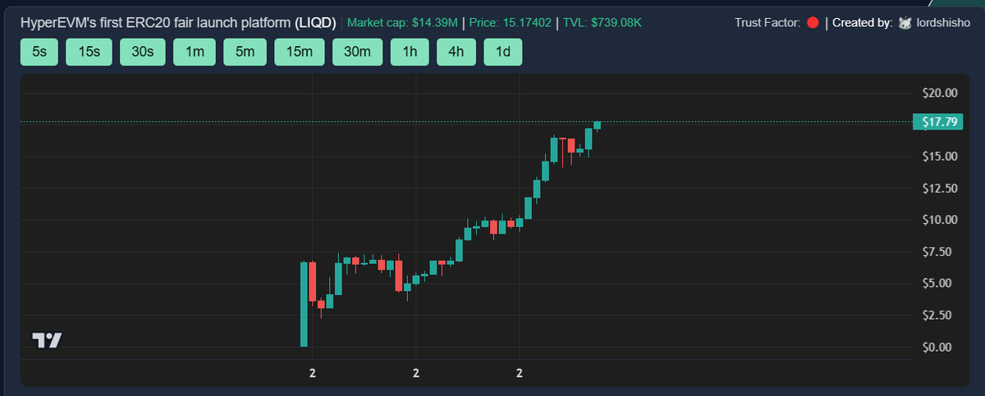The width and height of the screenshot is (985, 396).
Task: Click the Price: 15.17402 text
Action: tap(509, 23)
